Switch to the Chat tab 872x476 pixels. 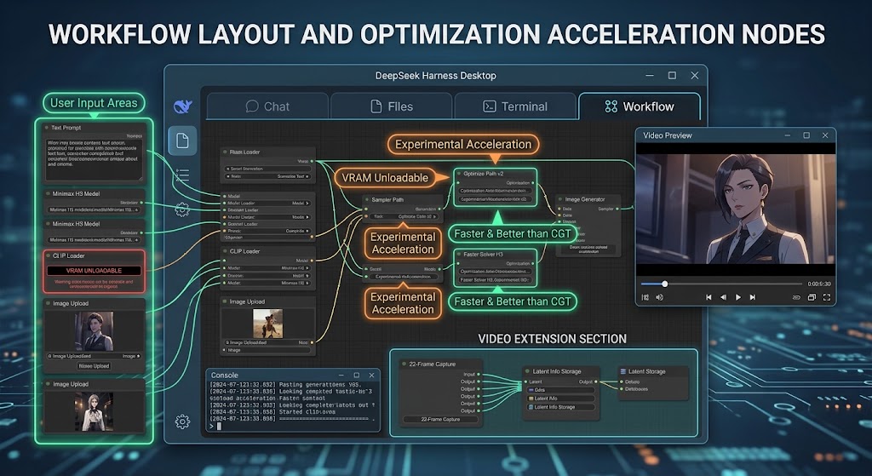click(x=267, y=106)
